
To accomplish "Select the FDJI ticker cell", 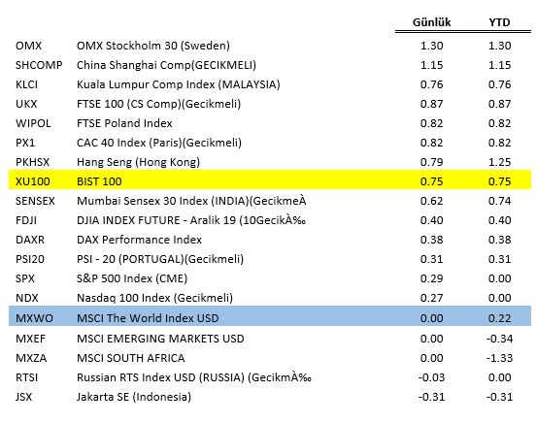I will [x=26, y=220].
